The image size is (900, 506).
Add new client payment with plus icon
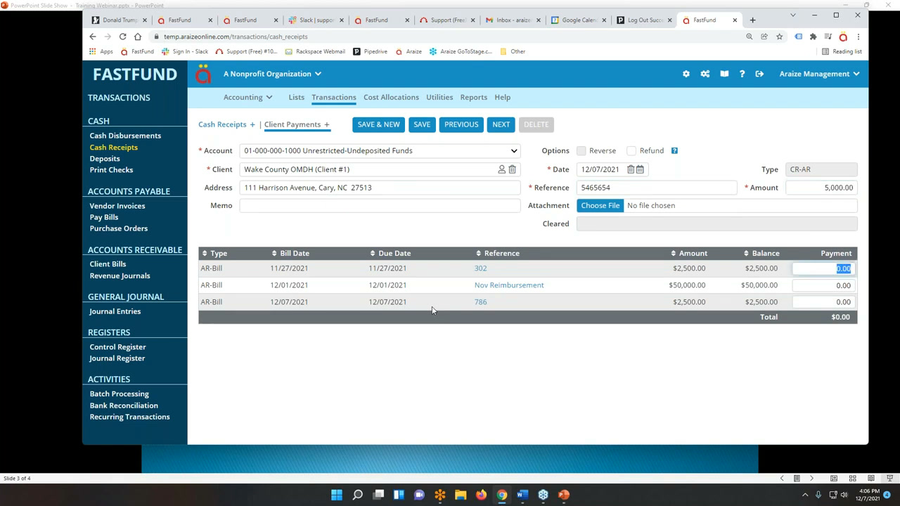(x=327, y=124)
